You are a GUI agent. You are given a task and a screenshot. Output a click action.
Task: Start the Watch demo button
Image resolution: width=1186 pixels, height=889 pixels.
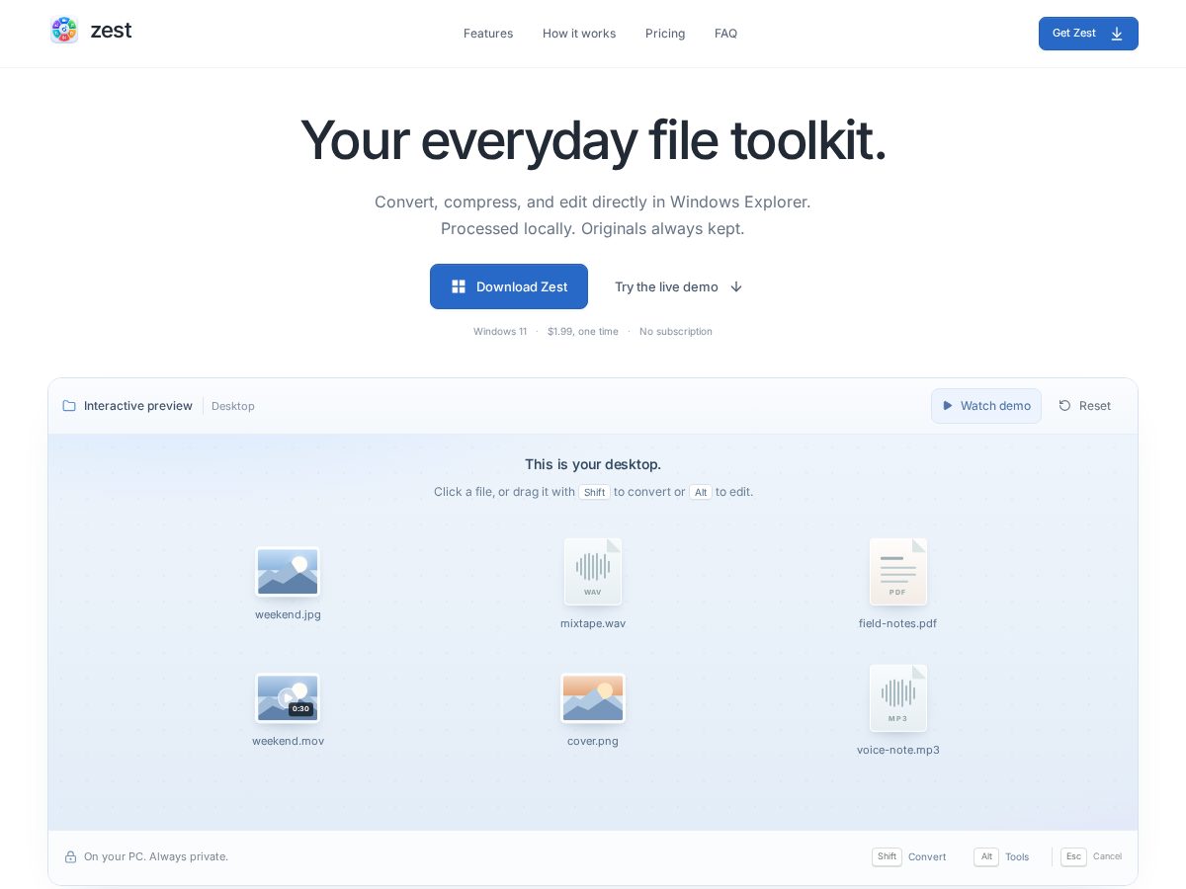tap(986, 406)
